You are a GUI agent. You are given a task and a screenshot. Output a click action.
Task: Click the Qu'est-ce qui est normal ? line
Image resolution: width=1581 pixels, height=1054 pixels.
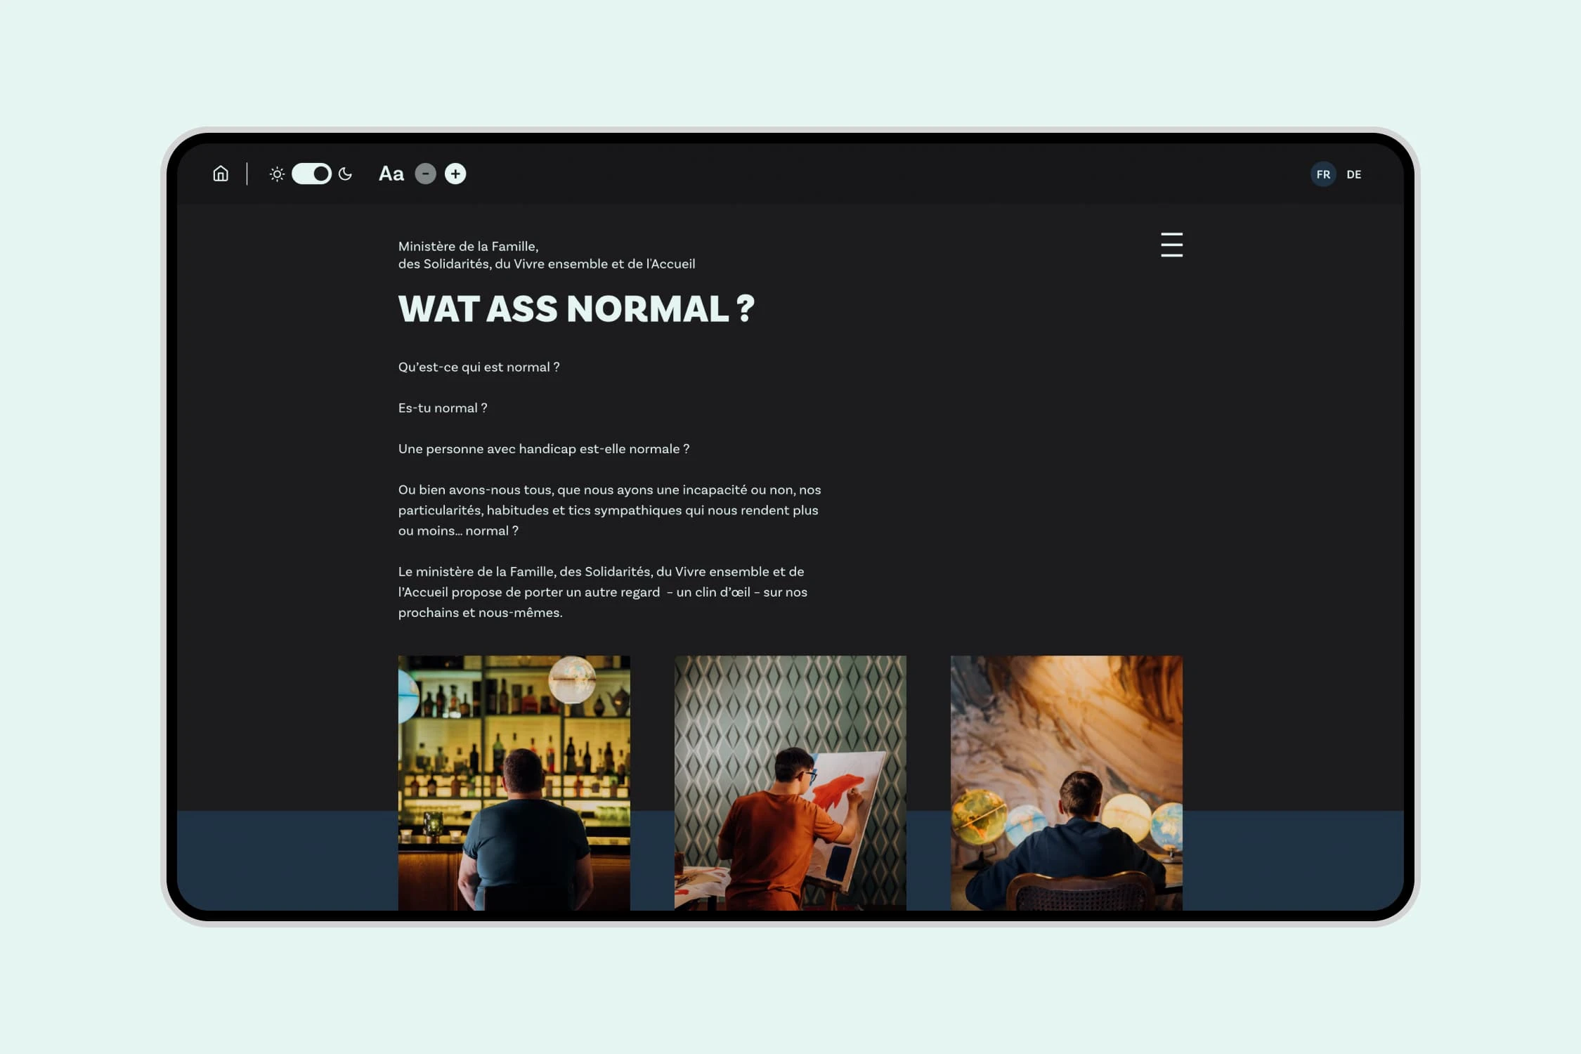(x=479, y=367)
